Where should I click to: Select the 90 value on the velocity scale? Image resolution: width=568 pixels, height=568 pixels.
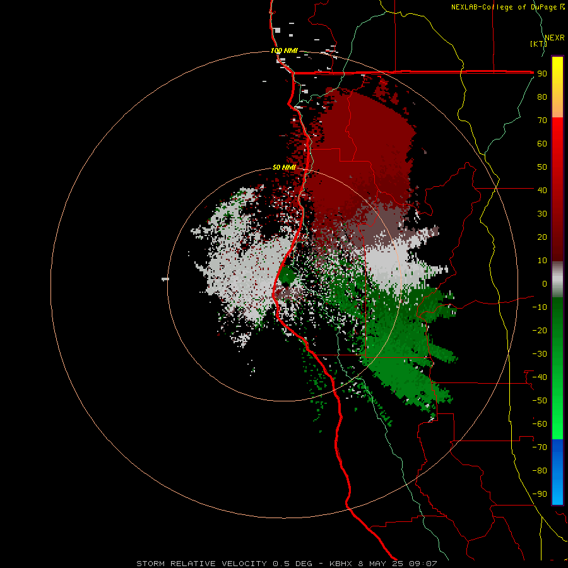(x=542, y=74)
